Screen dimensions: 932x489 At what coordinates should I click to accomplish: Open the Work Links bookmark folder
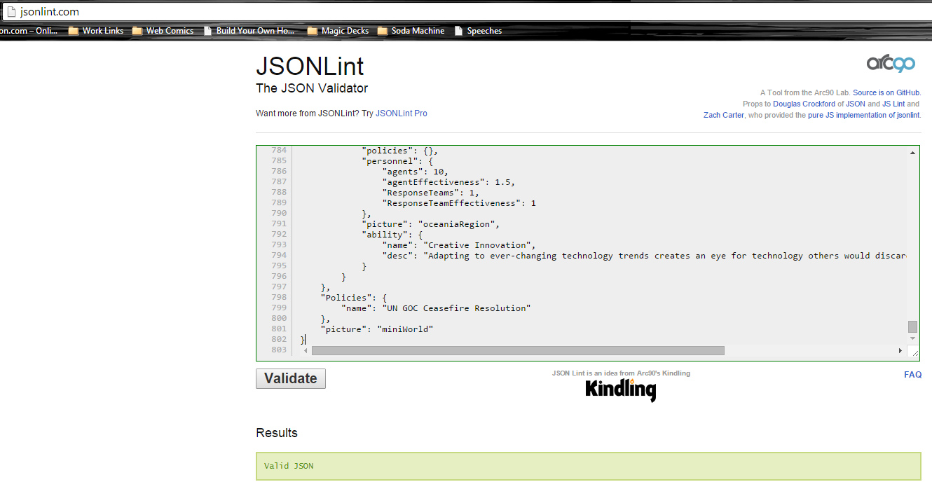tap(96, 31)
